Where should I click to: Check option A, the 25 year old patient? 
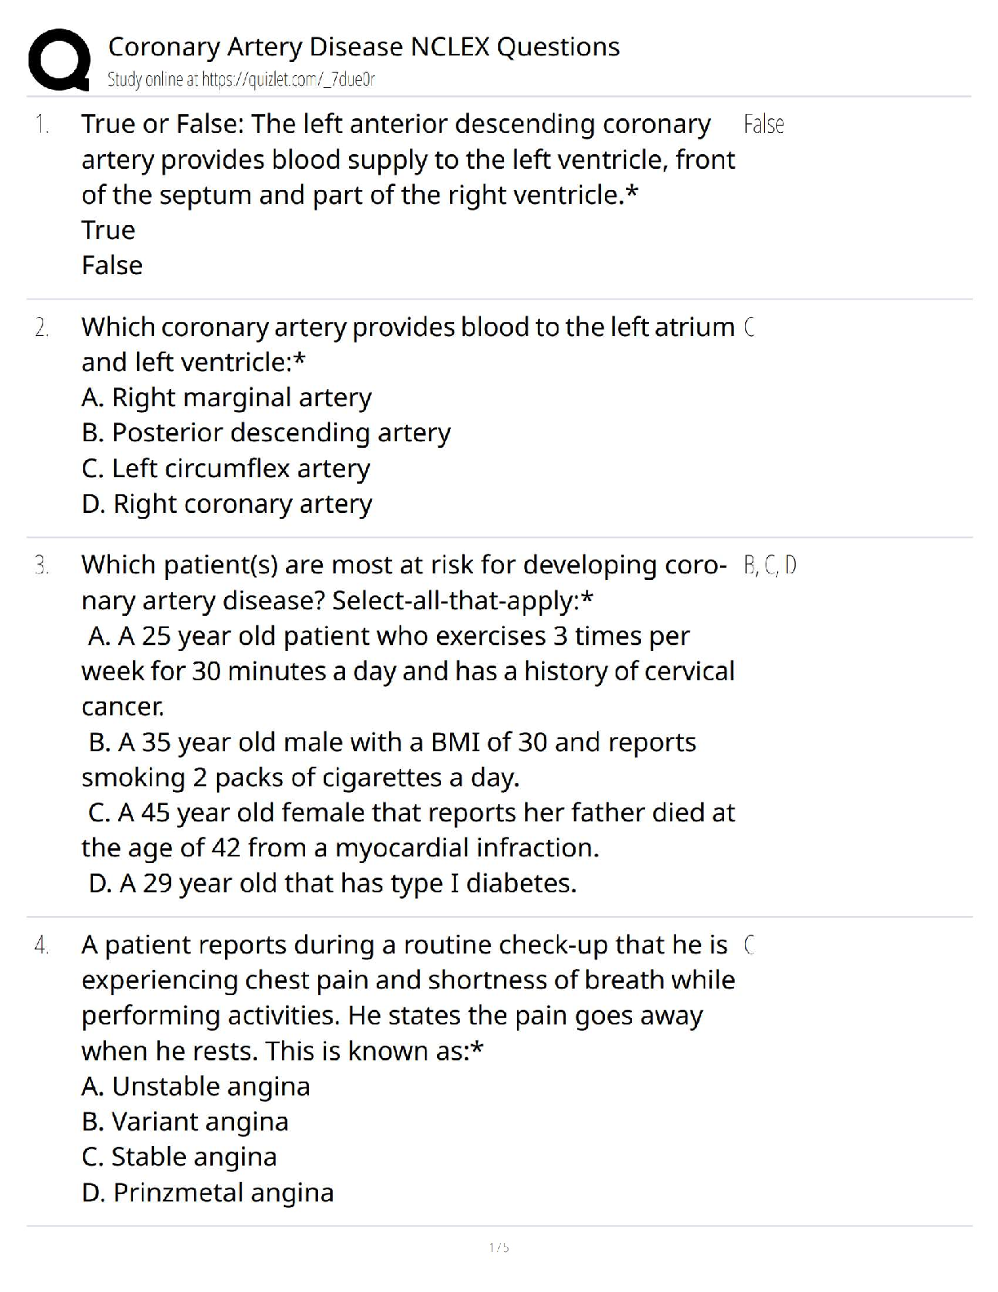388,636
